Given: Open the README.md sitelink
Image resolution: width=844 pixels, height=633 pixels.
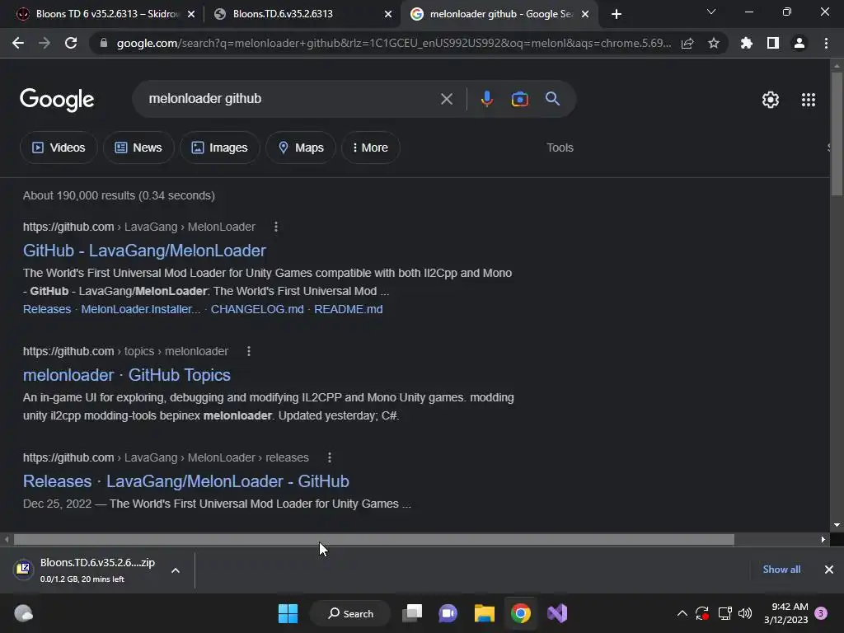Looking at the screenshot, I should 349,310.
